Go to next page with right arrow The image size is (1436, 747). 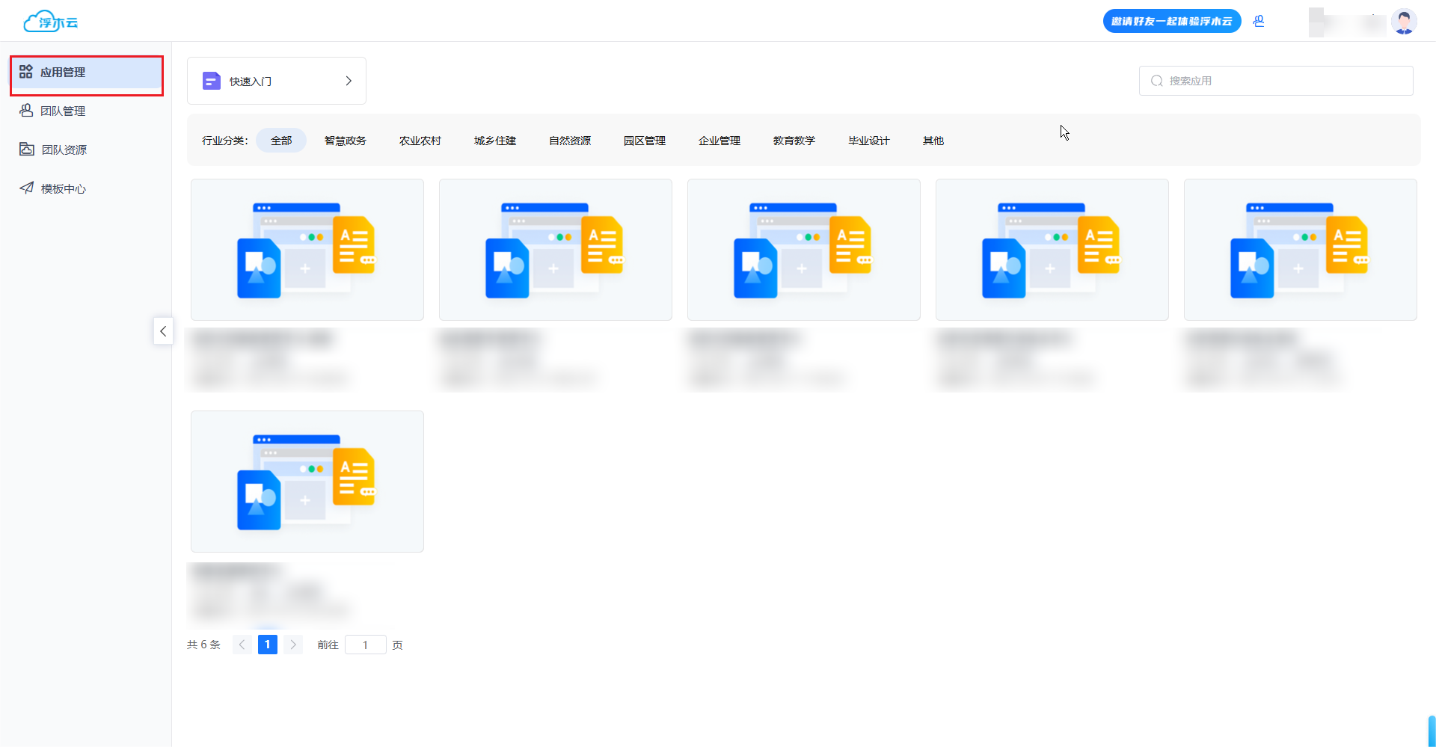coord(293,645)
